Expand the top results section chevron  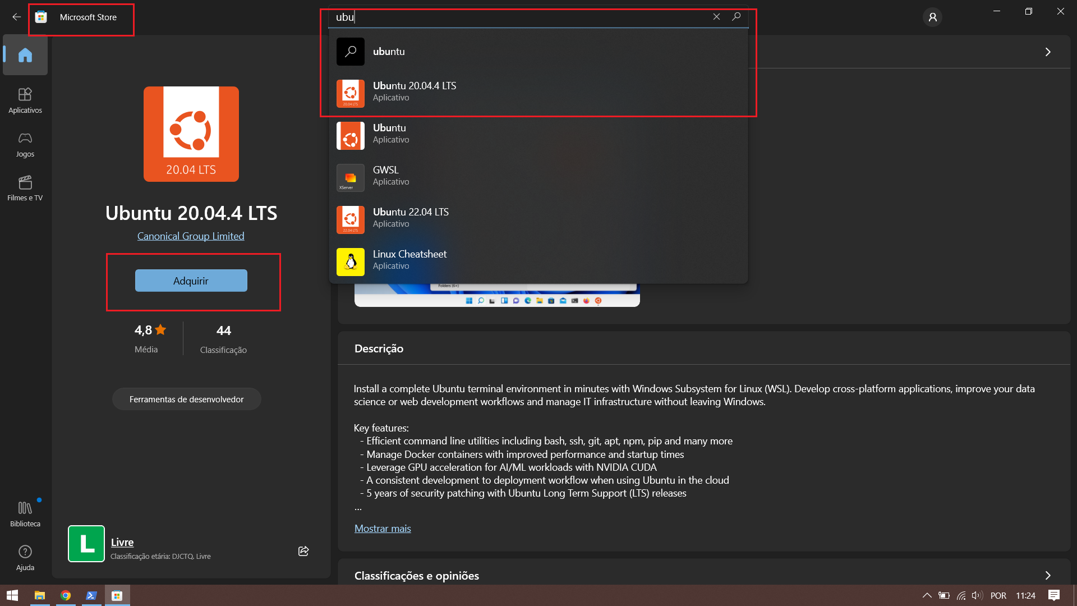[1048, 51]
